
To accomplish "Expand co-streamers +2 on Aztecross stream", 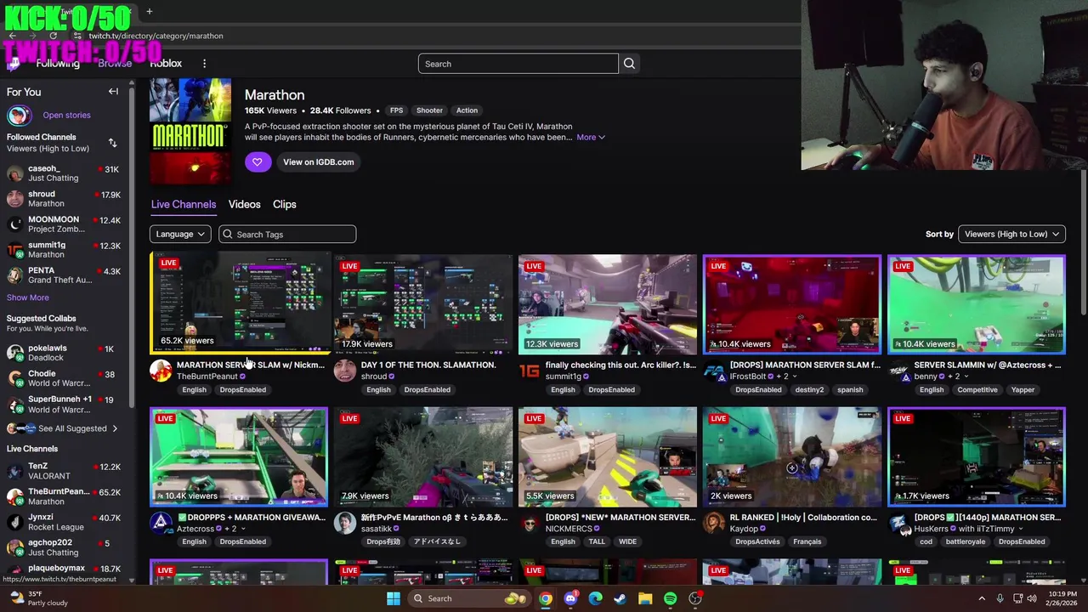I will point(234,529).
